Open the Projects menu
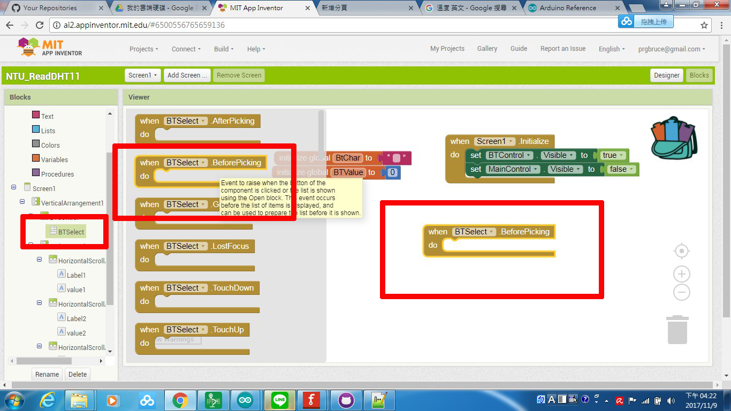The height and width of the screenshot is (411, 731). coord(143,49)
